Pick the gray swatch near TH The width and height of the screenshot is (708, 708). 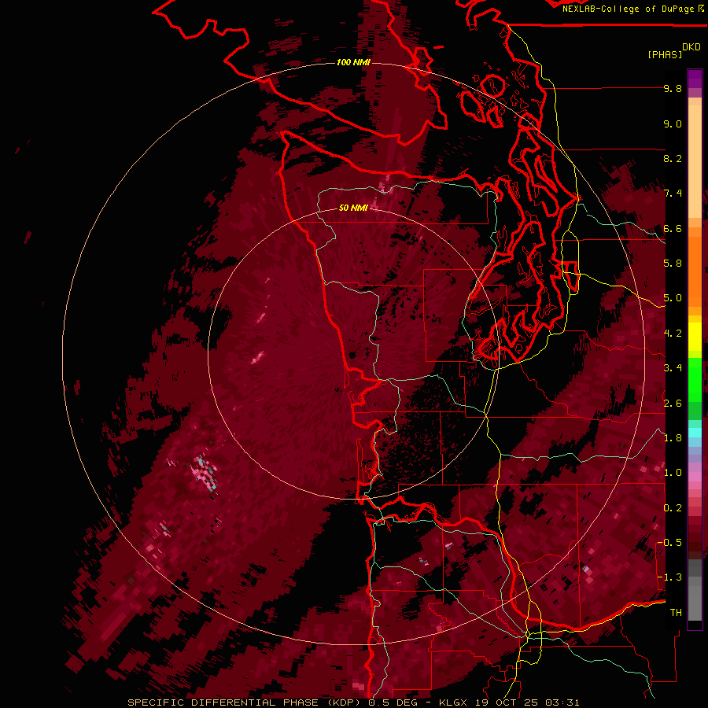click(x=695, y=603)
